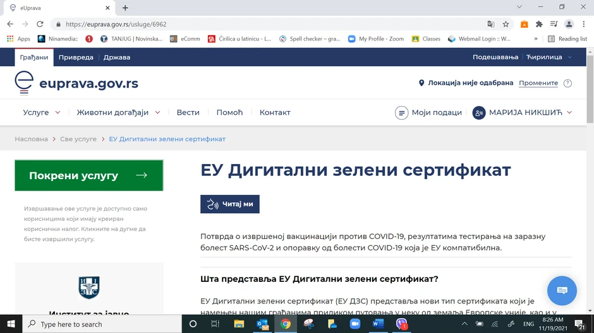Open Zoom from taskbar
594x333 pixels.
355,324
